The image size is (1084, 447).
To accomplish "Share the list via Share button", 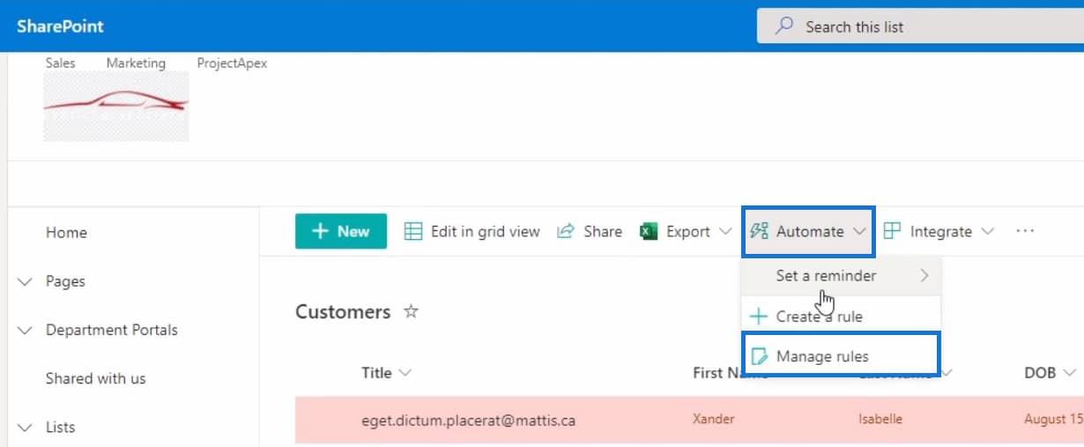I will [590, 231].
